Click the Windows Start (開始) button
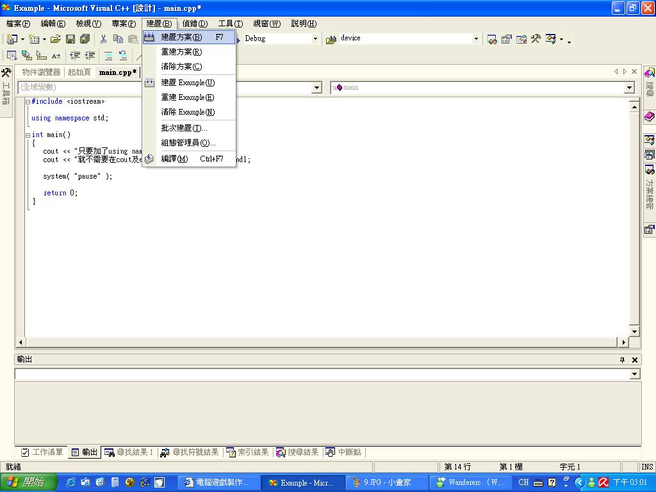 pyautogui.click(x=28, y=482)
